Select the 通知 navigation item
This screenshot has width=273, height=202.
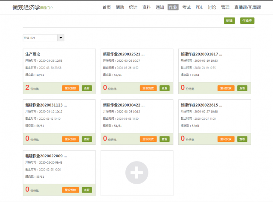(160, 7)
